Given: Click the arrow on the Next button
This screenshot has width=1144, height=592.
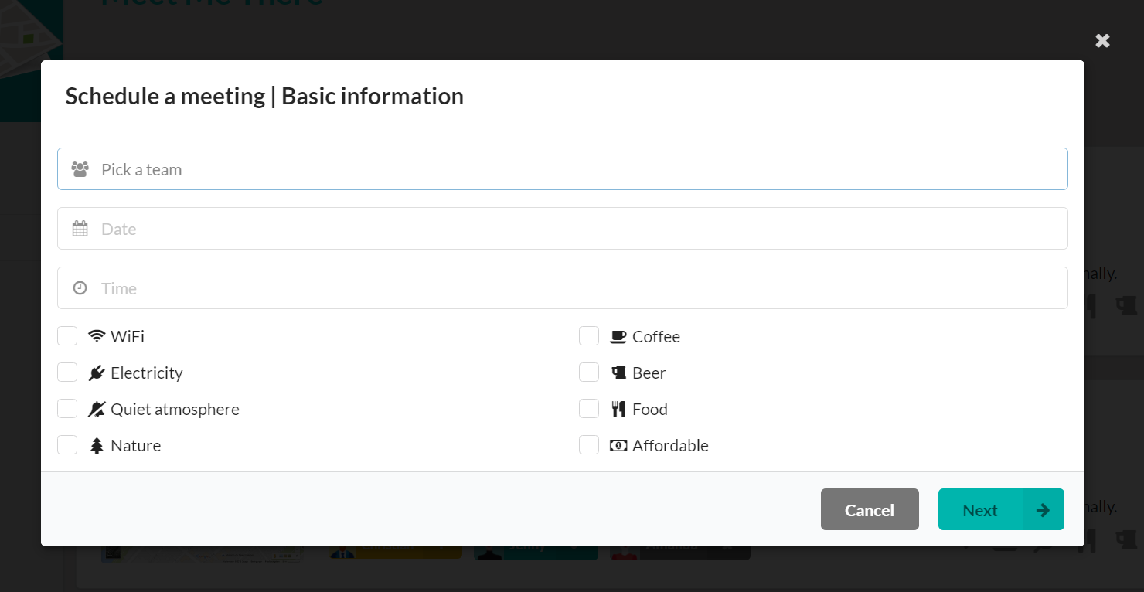Looking at the screenshot, I should tap(1043, 509).
